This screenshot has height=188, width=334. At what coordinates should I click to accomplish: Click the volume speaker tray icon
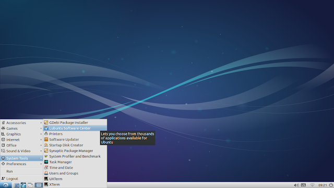click(296, 185)
